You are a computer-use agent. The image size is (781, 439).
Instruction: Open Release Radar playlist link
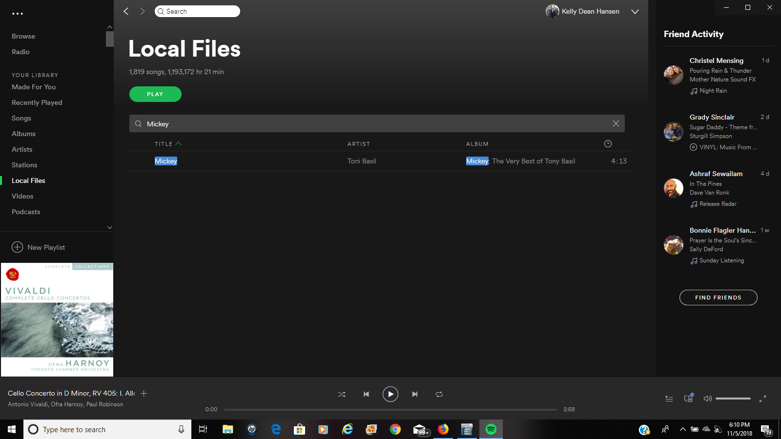[718, 204]
